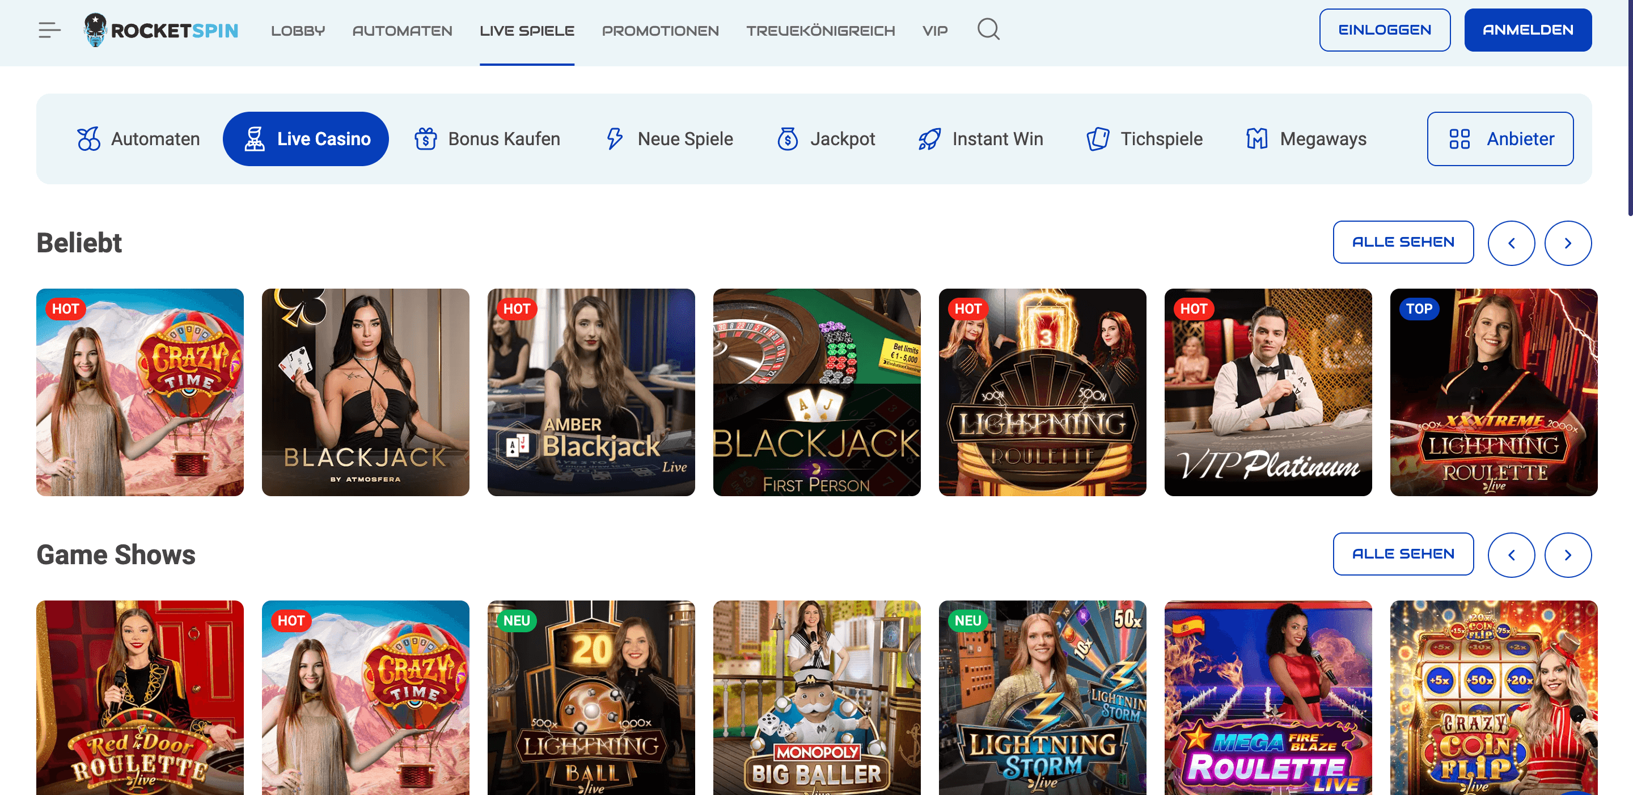The image size is (1633, 795).
Task: Open the Treuekönigreich navigation tab
Action: (x=820, y=31)
